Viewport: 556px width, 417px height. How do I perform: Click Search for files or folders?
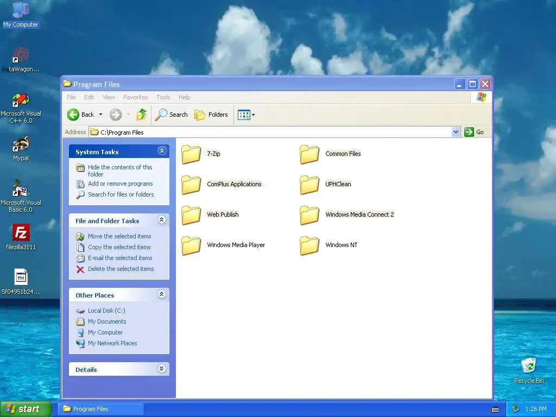(121, 194)
